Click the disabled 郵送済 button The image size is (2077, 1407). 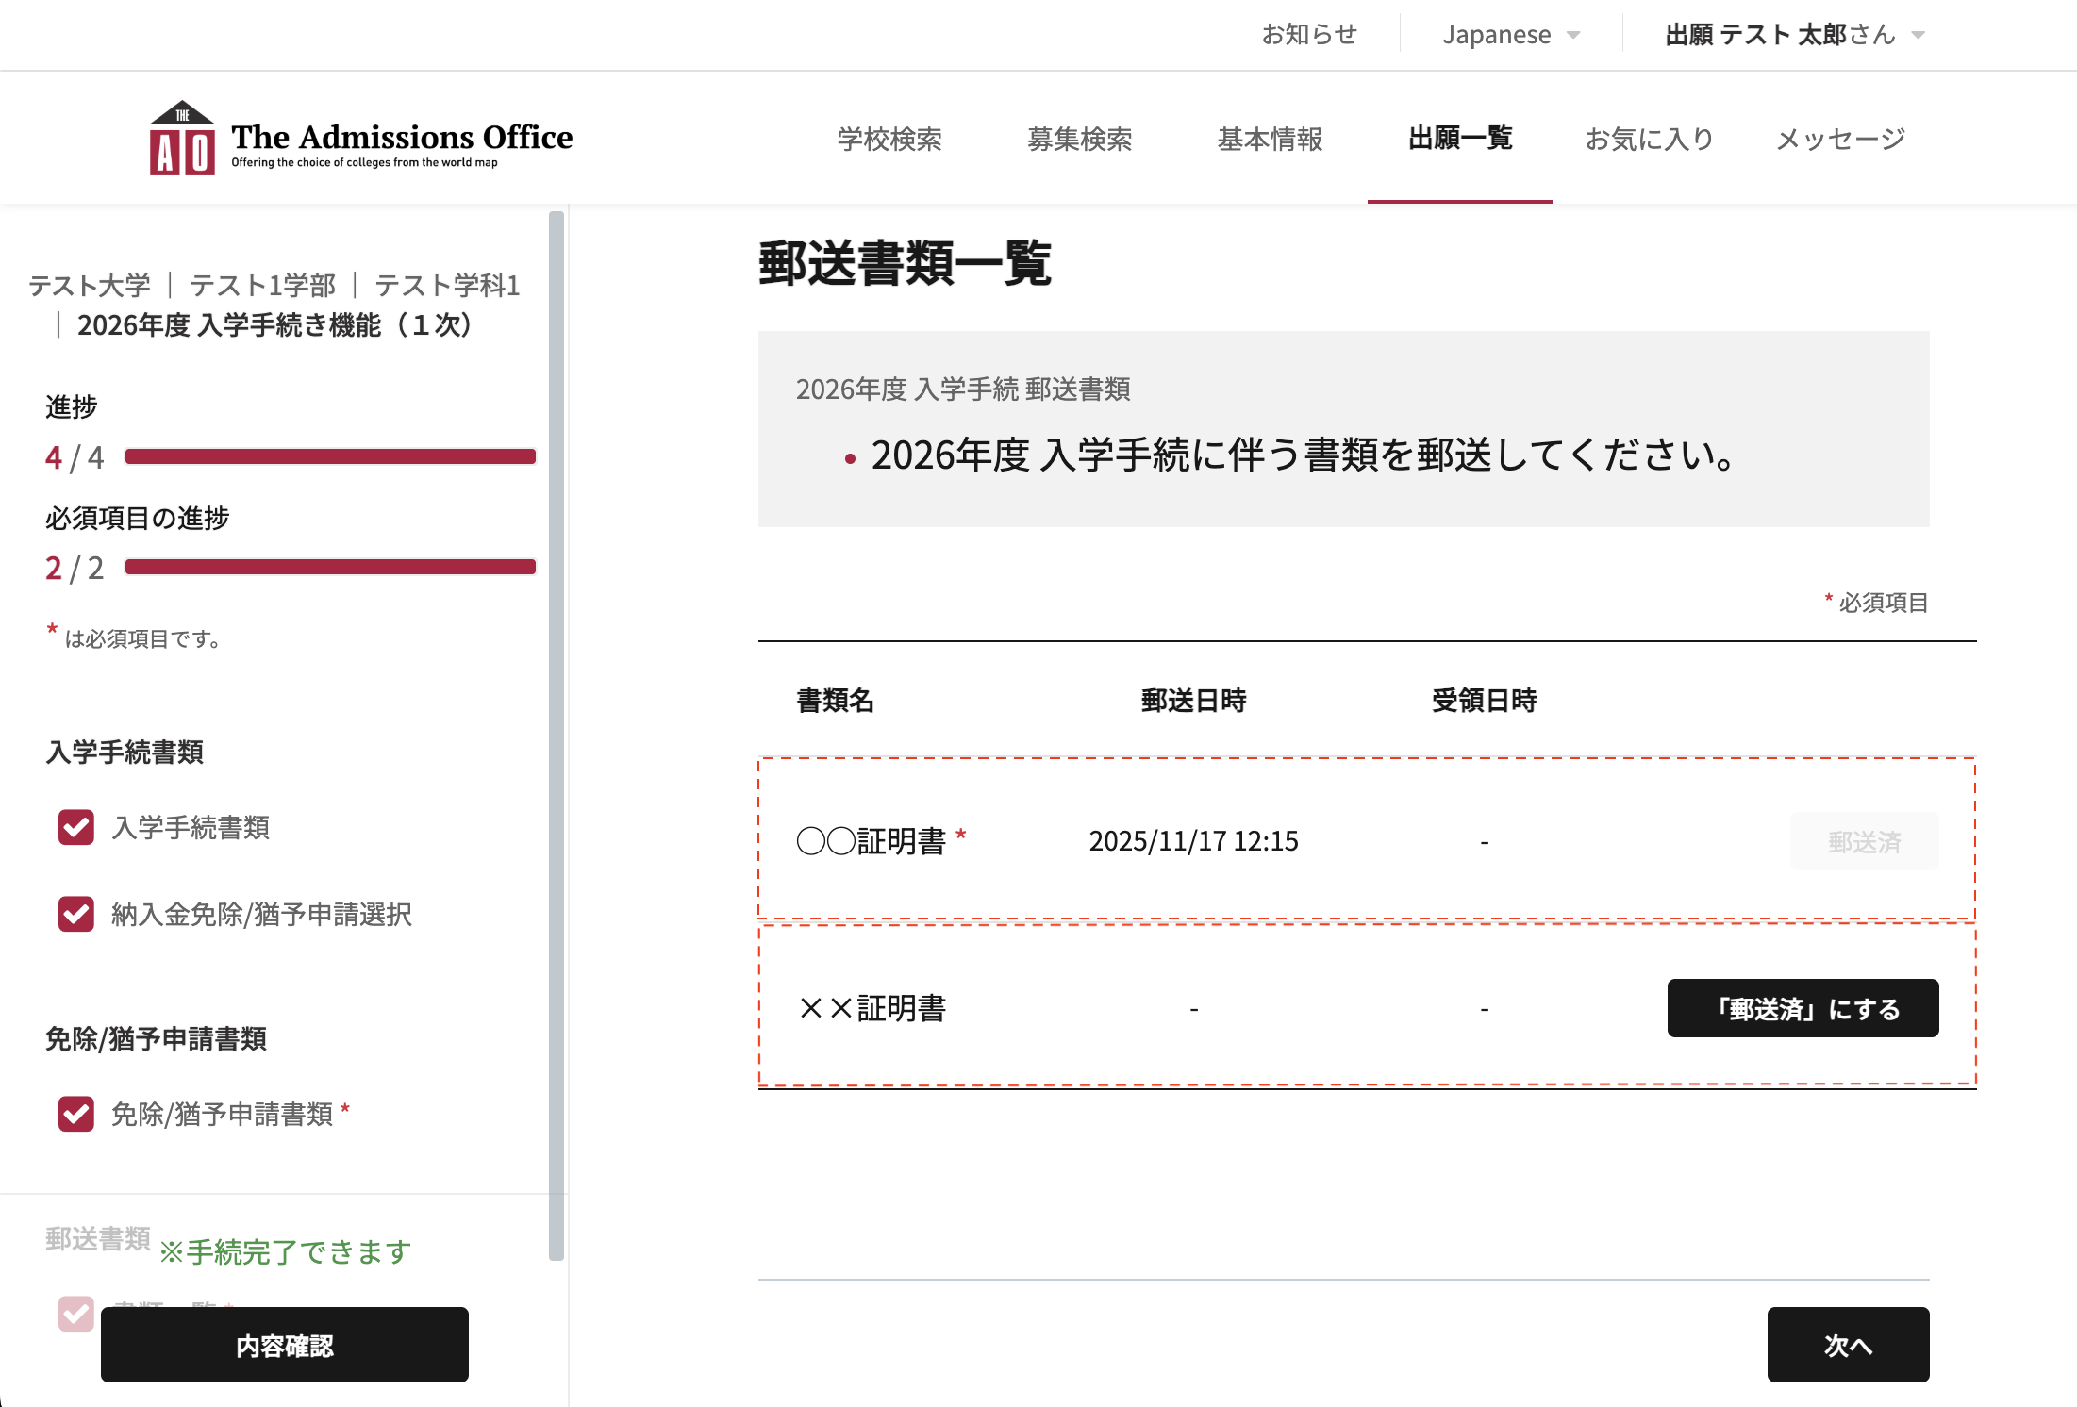[x=1864, y=841]
